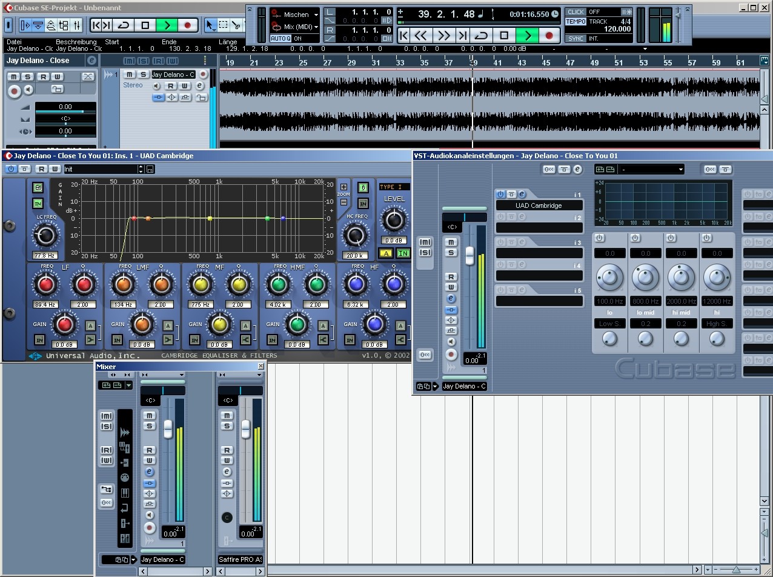The image size is (773, 577).
Task: Click Stop on the floating Transport panel
Action: pyautogui.click(x=504, y=36)
